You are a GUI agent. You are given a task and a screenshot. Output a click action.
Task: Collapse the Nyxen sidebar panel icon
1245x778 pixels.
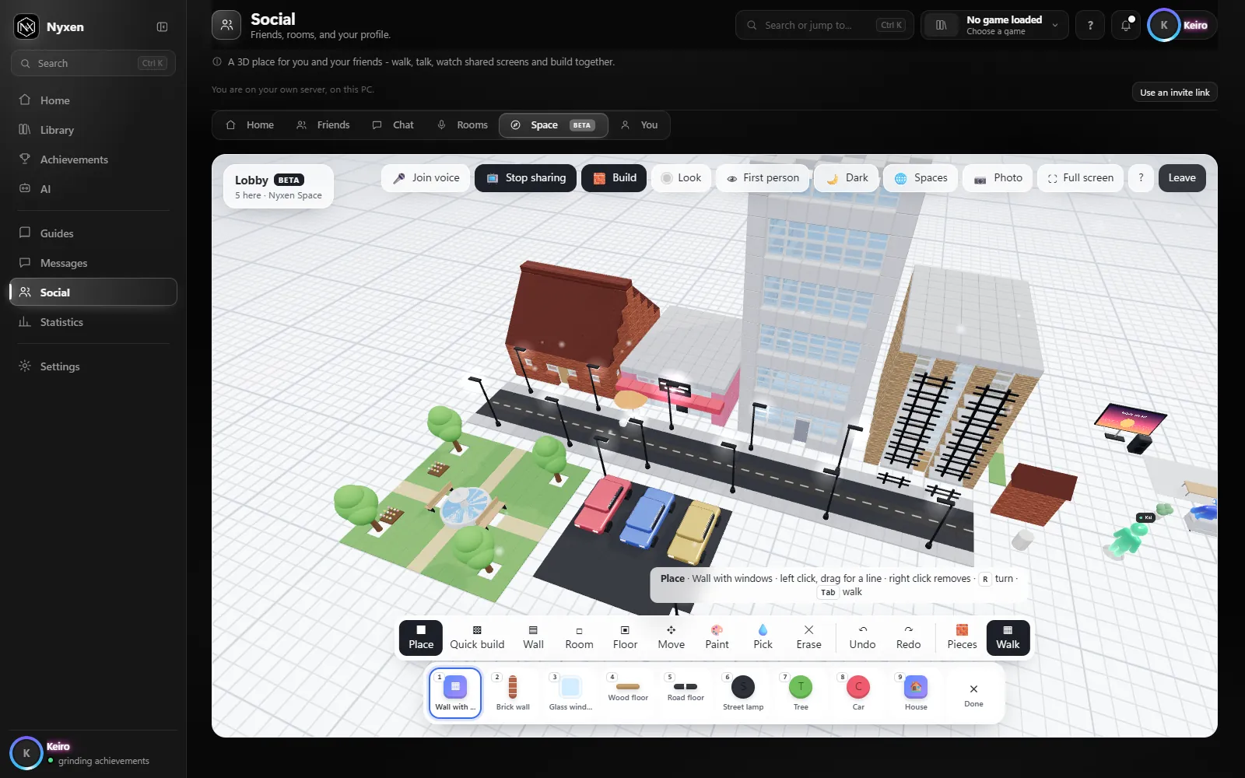pyautogui.click(x=162, y=26)
